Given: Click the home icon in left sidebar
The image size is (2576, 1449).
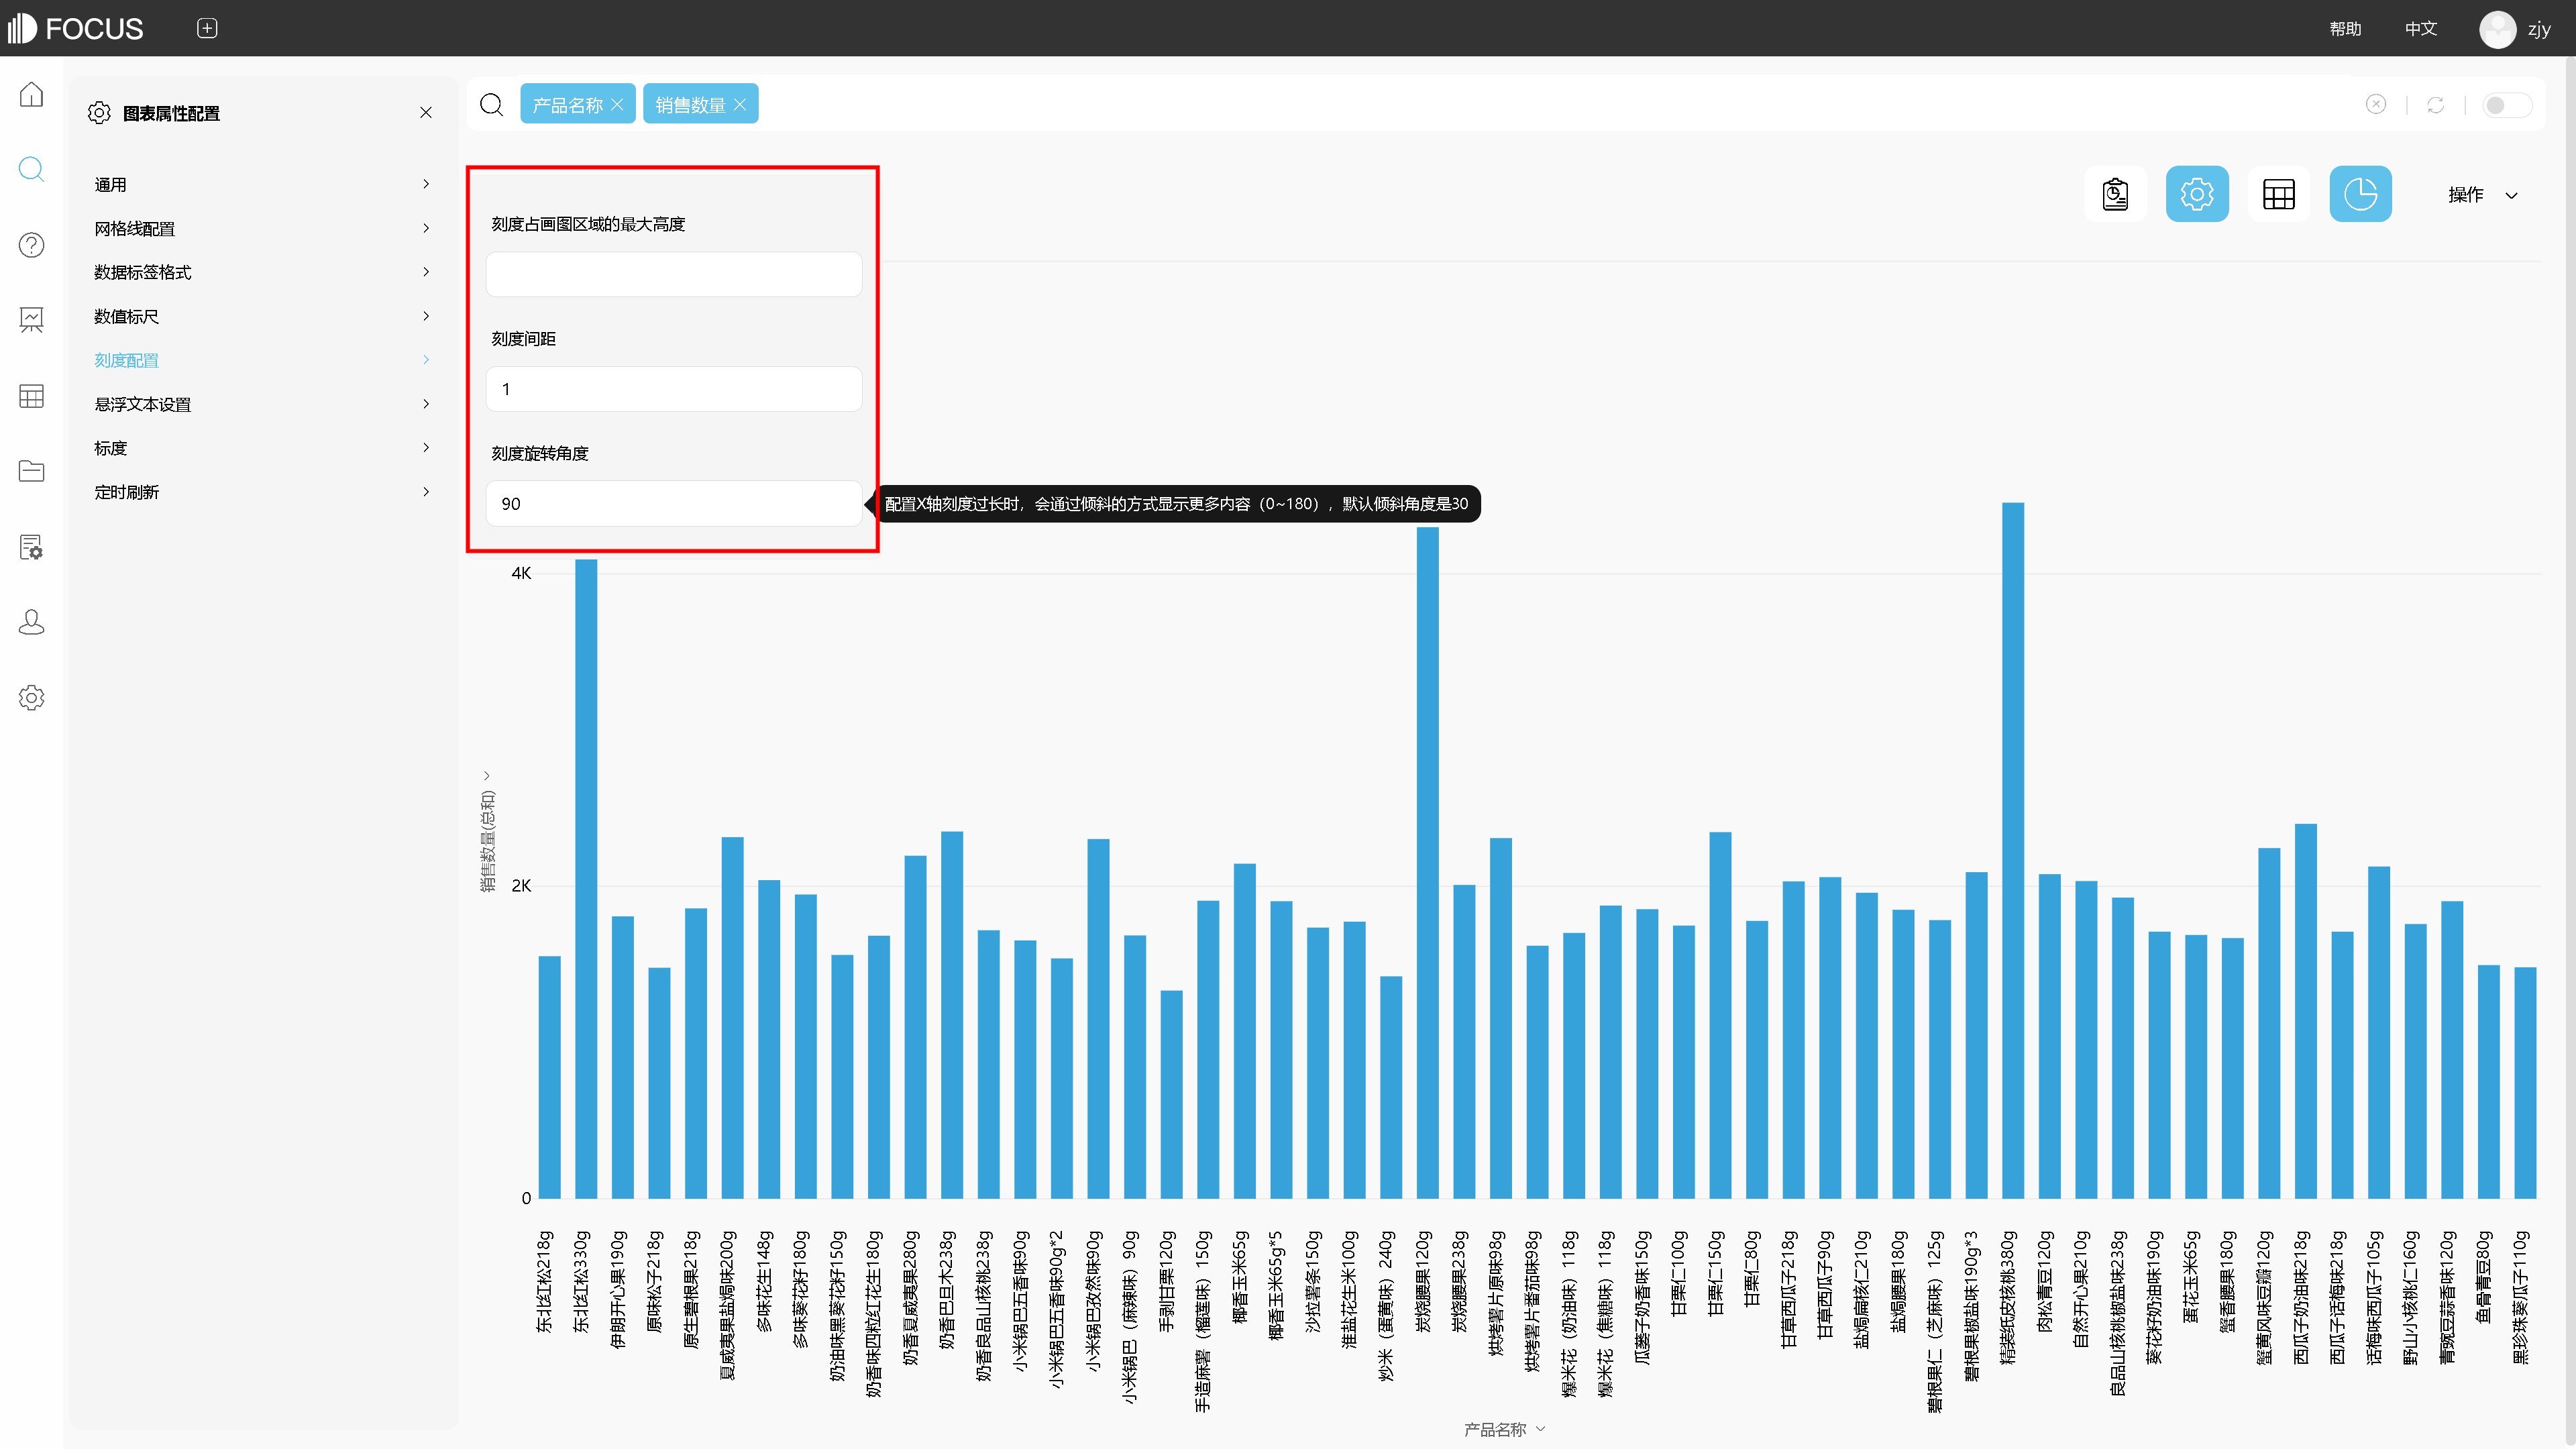Looking at the screenshot, I should coord(31,95).
